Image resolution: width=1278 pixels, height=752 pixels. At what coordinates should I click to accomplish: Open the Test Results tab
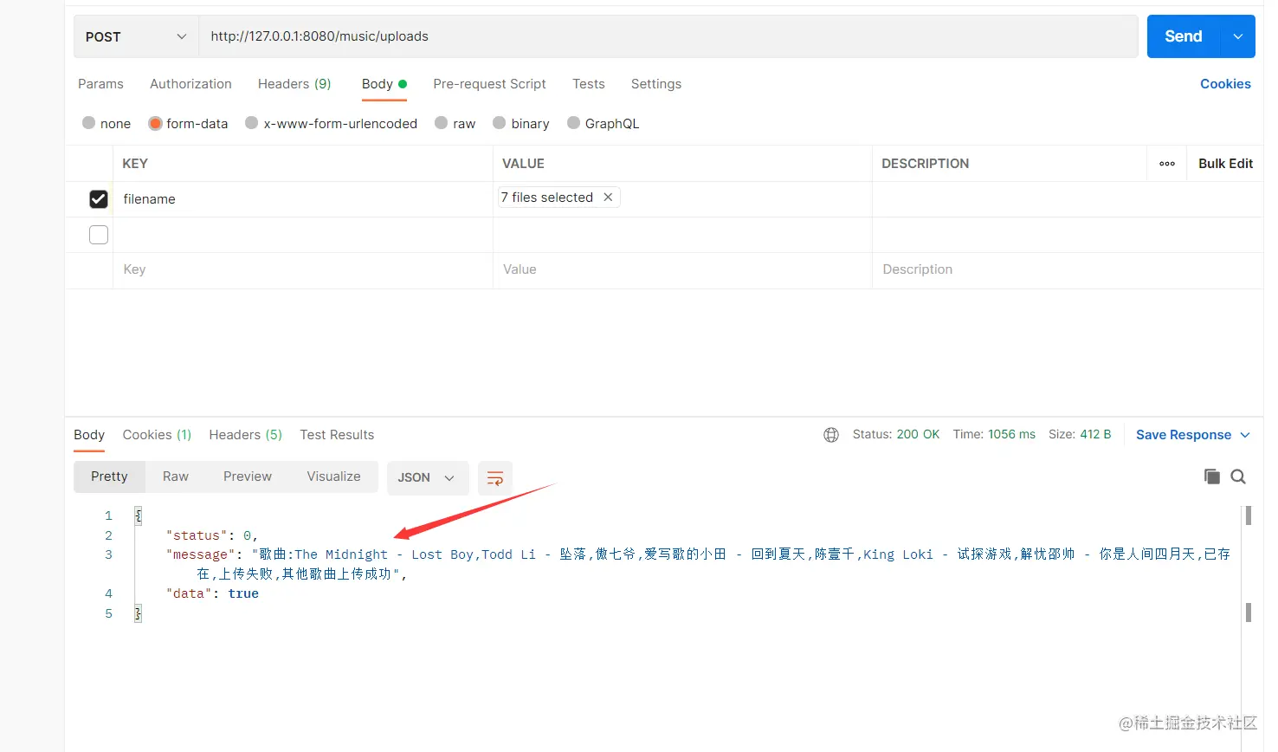click(x=337, y=435)
